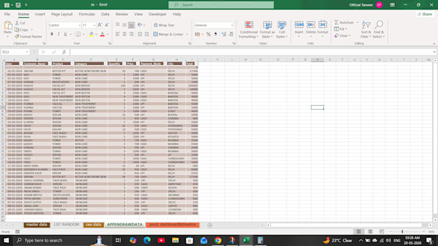Open Sort & Filter menu
The image size is (438, 246).
point(366,30)
